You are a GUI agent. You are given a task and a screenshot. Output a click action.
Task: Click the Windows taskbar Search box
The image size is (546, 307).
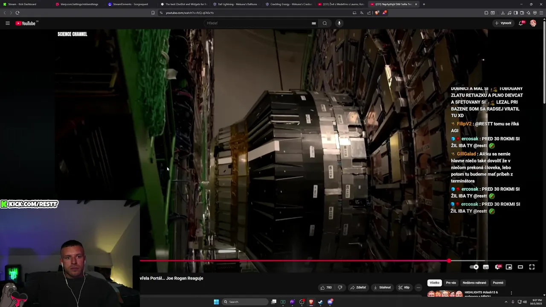pos(245,302)
